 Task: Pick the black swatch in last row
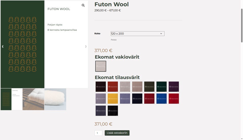[x=113, y=111]
